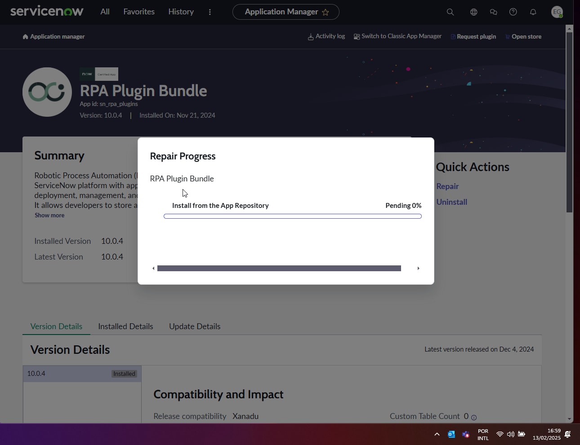Open the EG user avatar menu
The height and width of the screenshot is (445, 580).
click(x=557, y=12)
